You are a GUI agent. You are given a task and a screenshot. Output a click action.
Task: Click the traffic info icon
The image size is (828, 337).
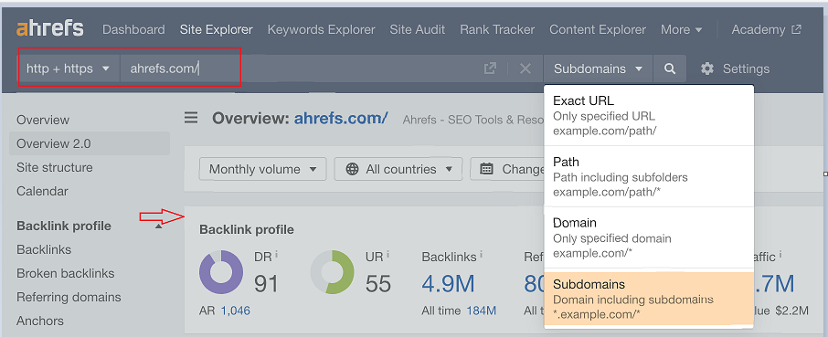click(x=780, y=255)
